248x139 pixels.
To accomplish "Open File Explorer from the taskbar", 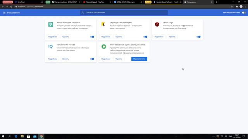I will [22, 136].
